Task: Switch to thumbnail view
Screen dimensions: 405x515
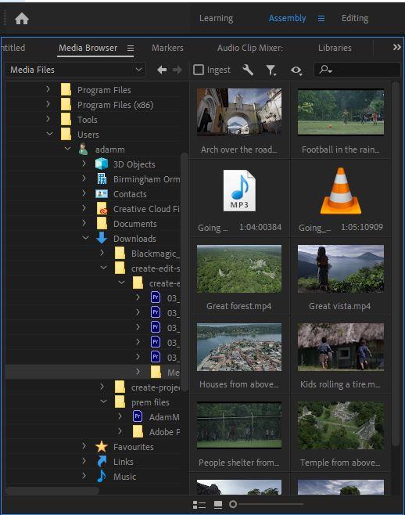Action: (x=218, y=505)
